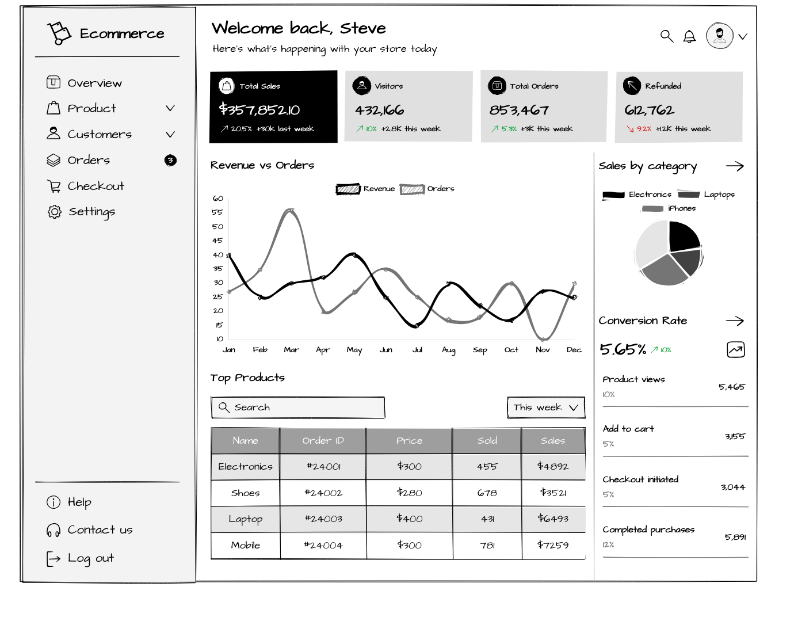
Task: Open the user profile chevron menu
Action: (x=743, y=36)
